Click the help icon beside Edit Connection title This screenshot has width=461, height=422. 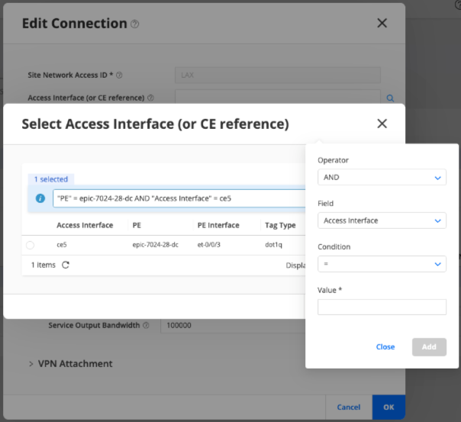pyautogui.click(x=135, y=24)
